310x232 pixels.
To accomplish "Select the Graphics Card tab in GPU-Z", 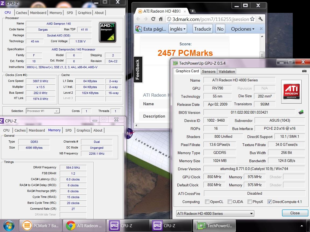I will tap(187, 71).
